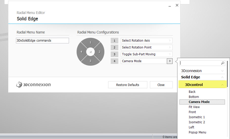Select radial menu segment 2
230x139 pixels.
coord(100,52)
